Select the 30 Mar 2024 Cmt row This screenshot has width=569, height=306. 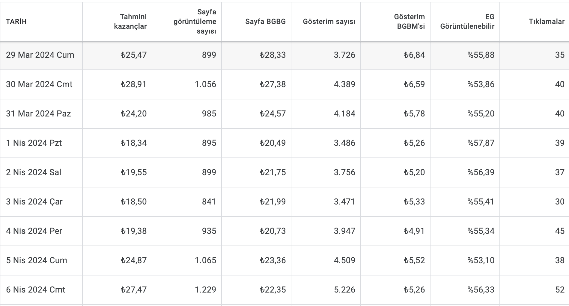tap(284, 84)
